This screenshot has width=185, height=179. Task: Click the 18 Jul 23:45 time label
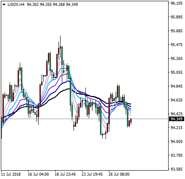tap(65, 174)
